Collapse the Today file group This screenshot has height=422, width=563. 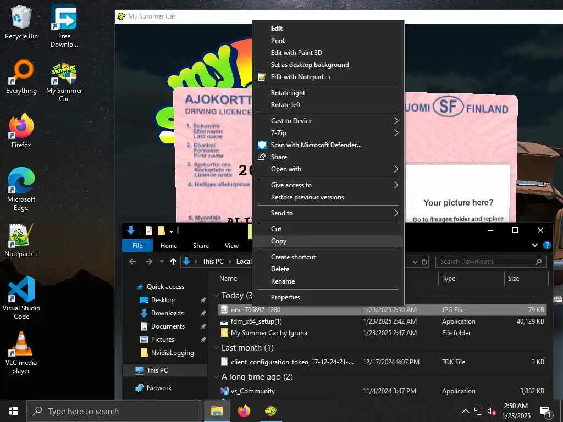[x=216, y=295]
